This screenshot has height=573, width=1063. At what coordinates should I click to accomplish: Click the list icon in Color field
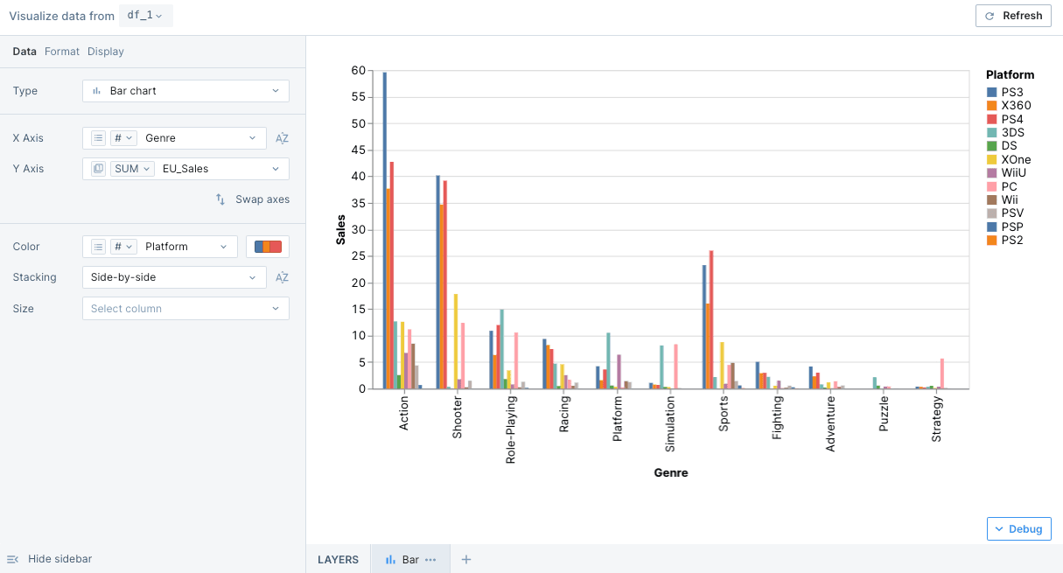99,247
